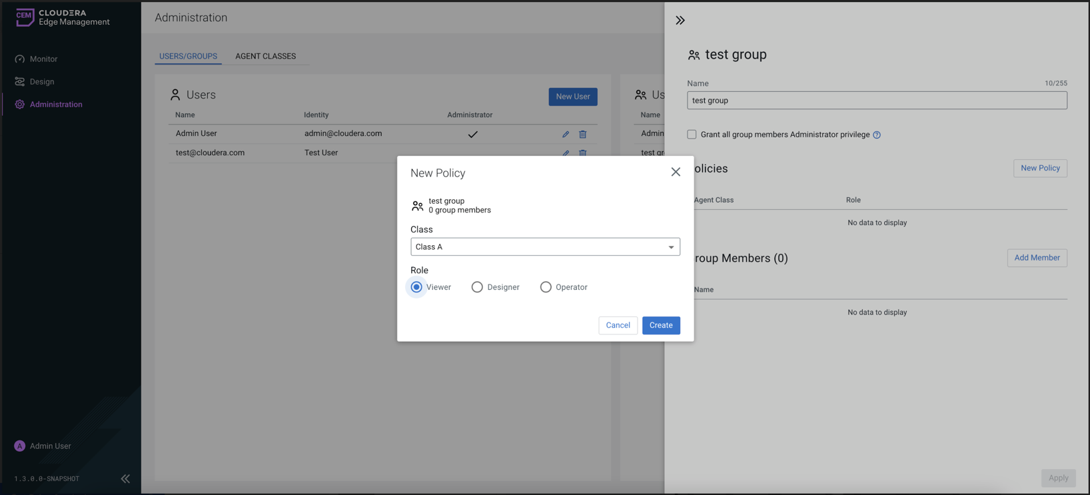The height and width of the screenshot is (495, 1090).
Task: Close the New Policy dialog
Action: pos(676,172)
